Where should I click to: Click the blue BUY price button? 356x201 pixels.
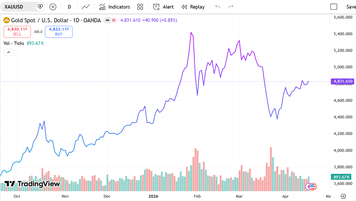[x=59, y=32]
